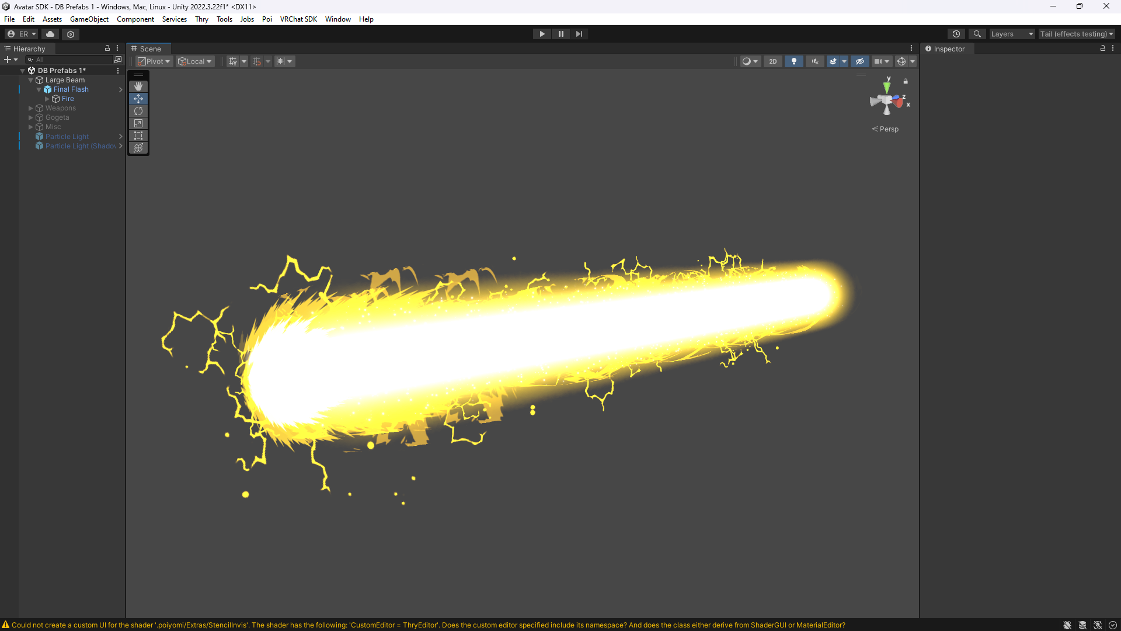Open the Layers dropdown
The height and width of the screenshot is (631, 1121).
coord(1011,34)
